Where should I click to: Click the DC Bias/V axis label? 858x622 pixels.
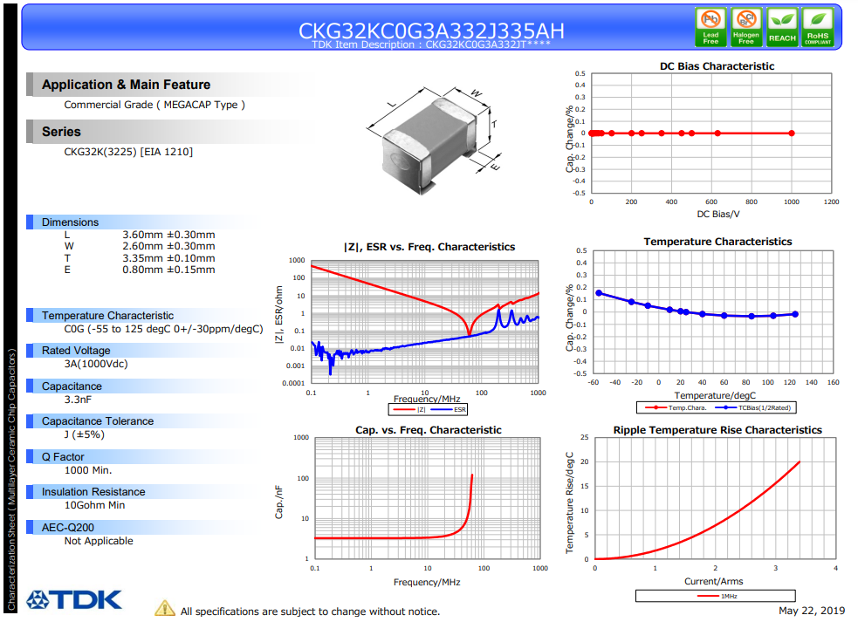718,214
